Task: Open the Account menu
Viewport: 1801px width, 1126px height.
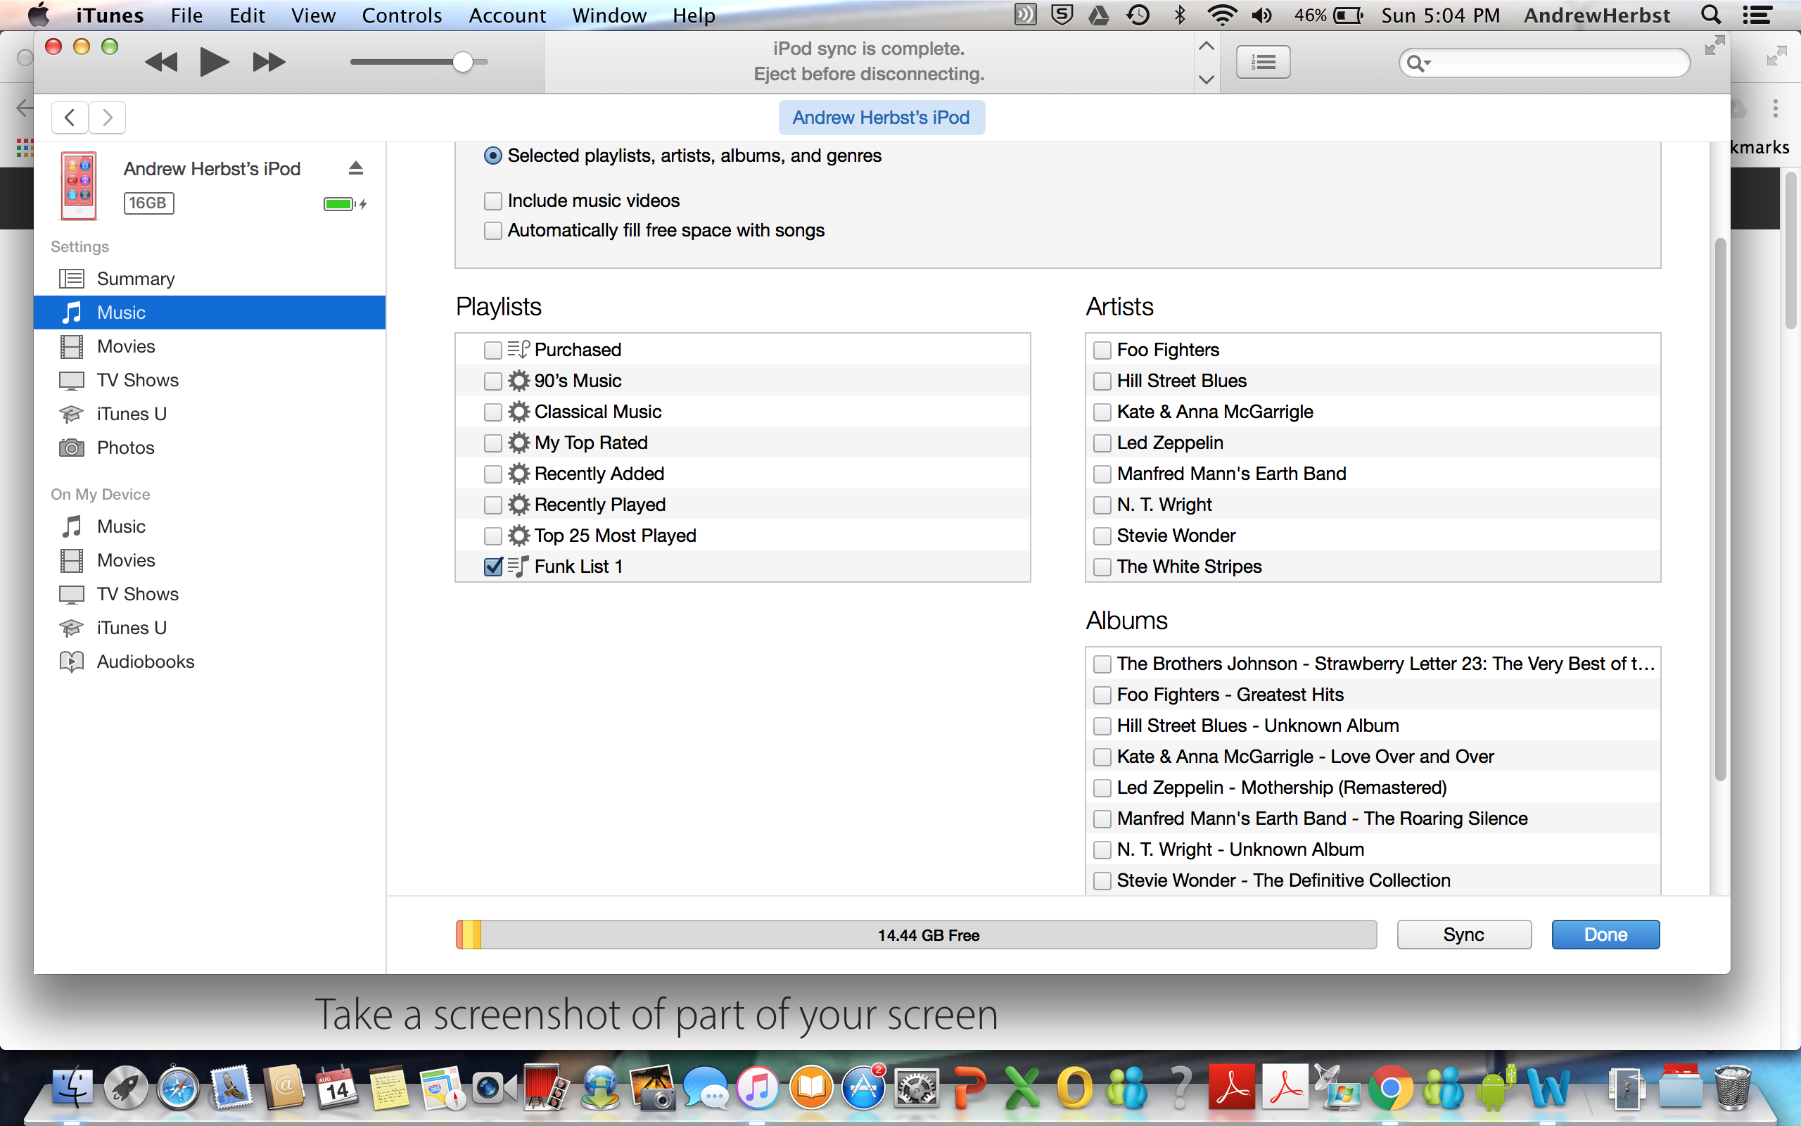Action: click(507, 15)
